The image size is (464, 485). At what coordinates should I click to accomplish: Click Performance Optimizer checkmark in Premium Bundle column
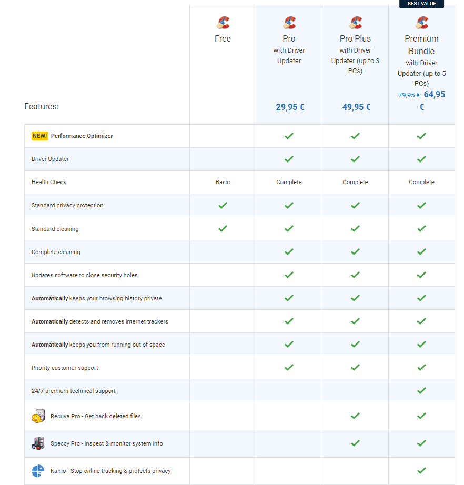(x=421, y=136)
